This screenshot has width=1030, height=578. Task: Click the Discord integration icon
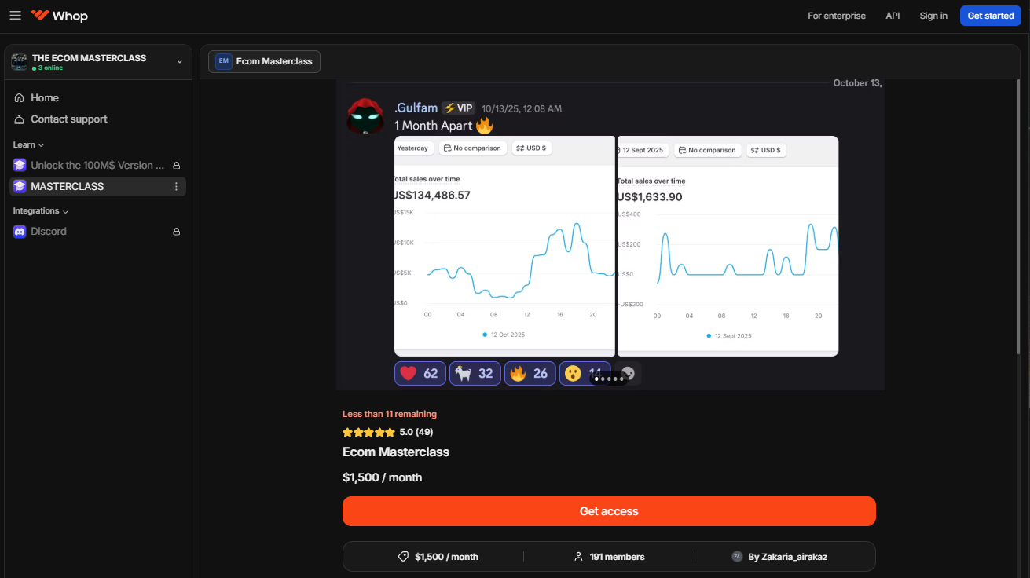coord(20,232)
